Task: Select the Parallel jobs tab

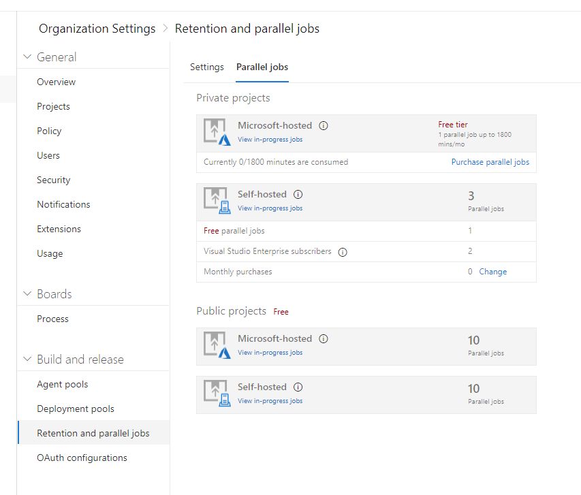Action: pos(262,67)
